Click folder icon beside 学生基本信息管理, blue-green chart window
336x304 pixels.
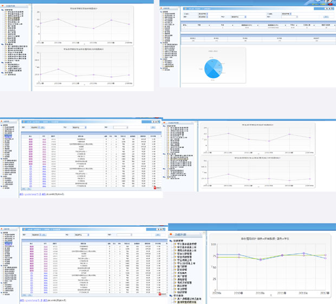tap(175, 244)
